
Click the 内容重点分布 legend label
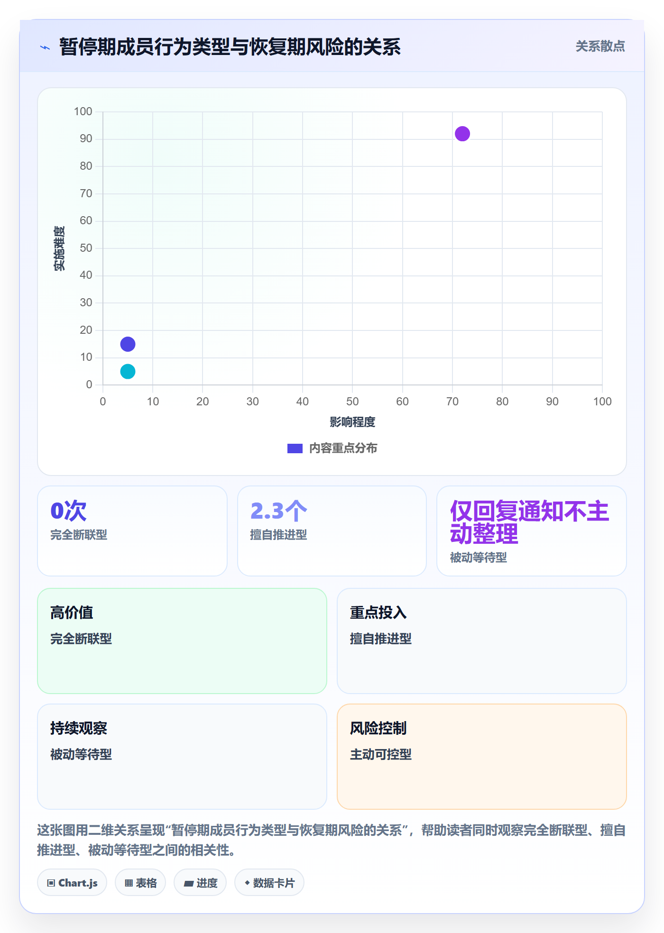click(x=343, y=448)
